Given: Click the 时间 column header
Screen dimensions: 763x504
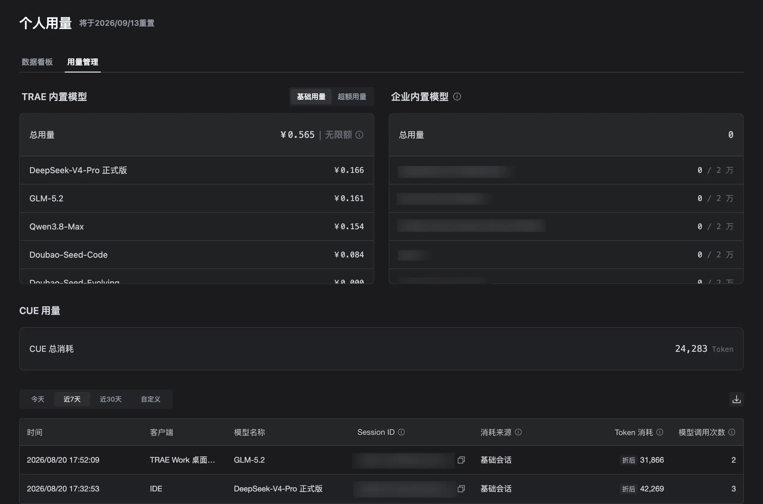Looking at the screenshot, I should click(x=34, y=432).
